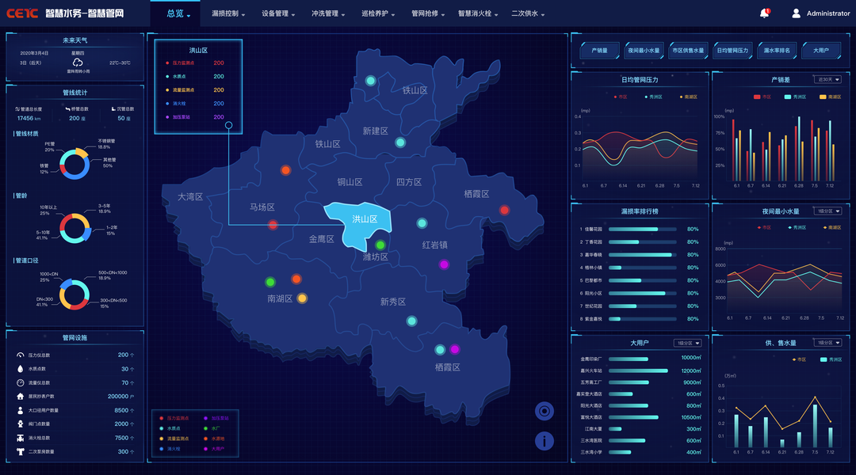Click the cyan marker in 新秀区

(411, 321)
